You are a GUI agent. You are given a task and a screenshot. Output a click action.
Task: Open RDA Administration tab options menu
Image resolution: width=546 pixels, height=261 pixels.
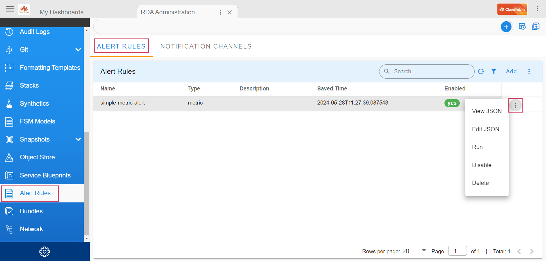click(x=220, y=12)
